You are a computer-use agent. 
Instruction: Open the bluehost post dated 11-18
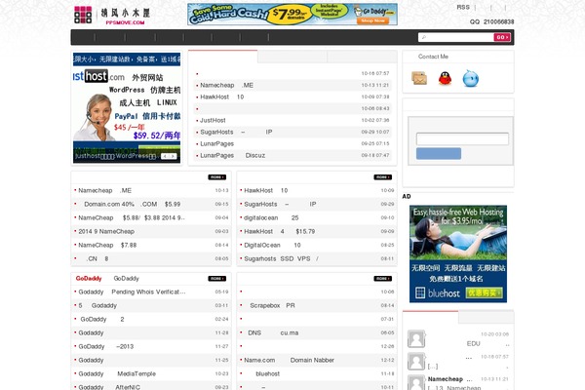(x=267, y=373)
